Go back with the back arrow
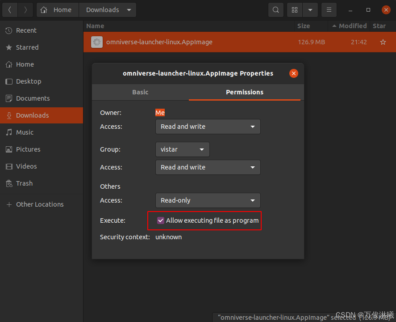This screenshot has height=322, width=396. [x=10, y=10]
